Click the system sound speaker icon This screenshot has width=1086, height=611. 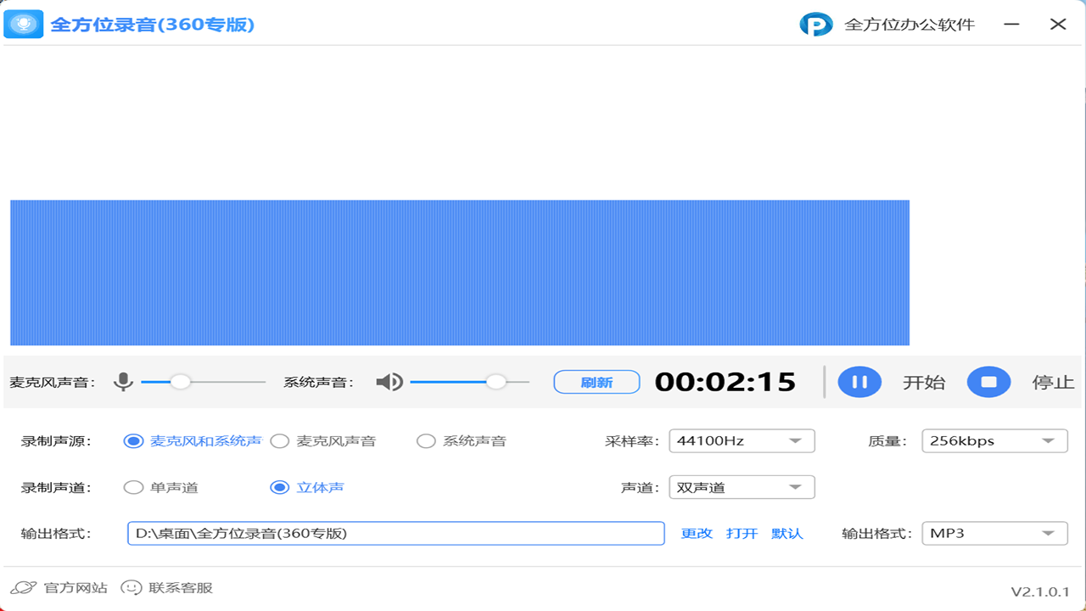[389, 382]
